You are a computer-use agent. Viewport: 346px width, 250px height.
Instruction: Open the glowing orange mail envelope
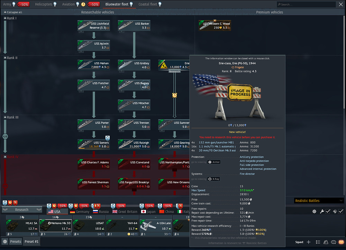point(342,242)
